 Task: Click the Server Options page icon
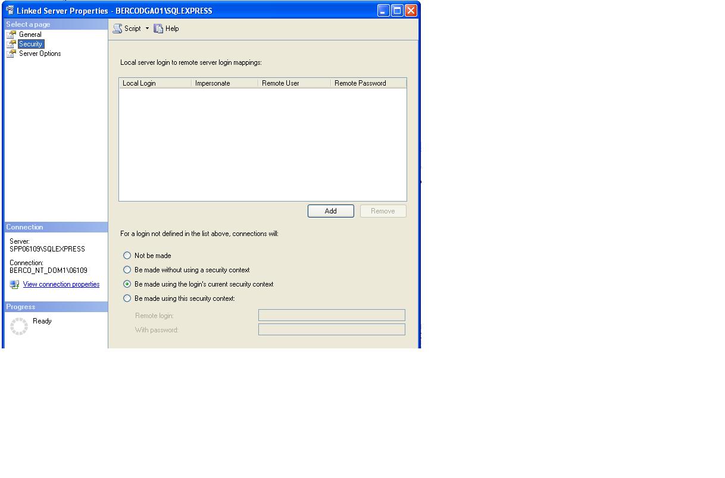tap(11, 54)
